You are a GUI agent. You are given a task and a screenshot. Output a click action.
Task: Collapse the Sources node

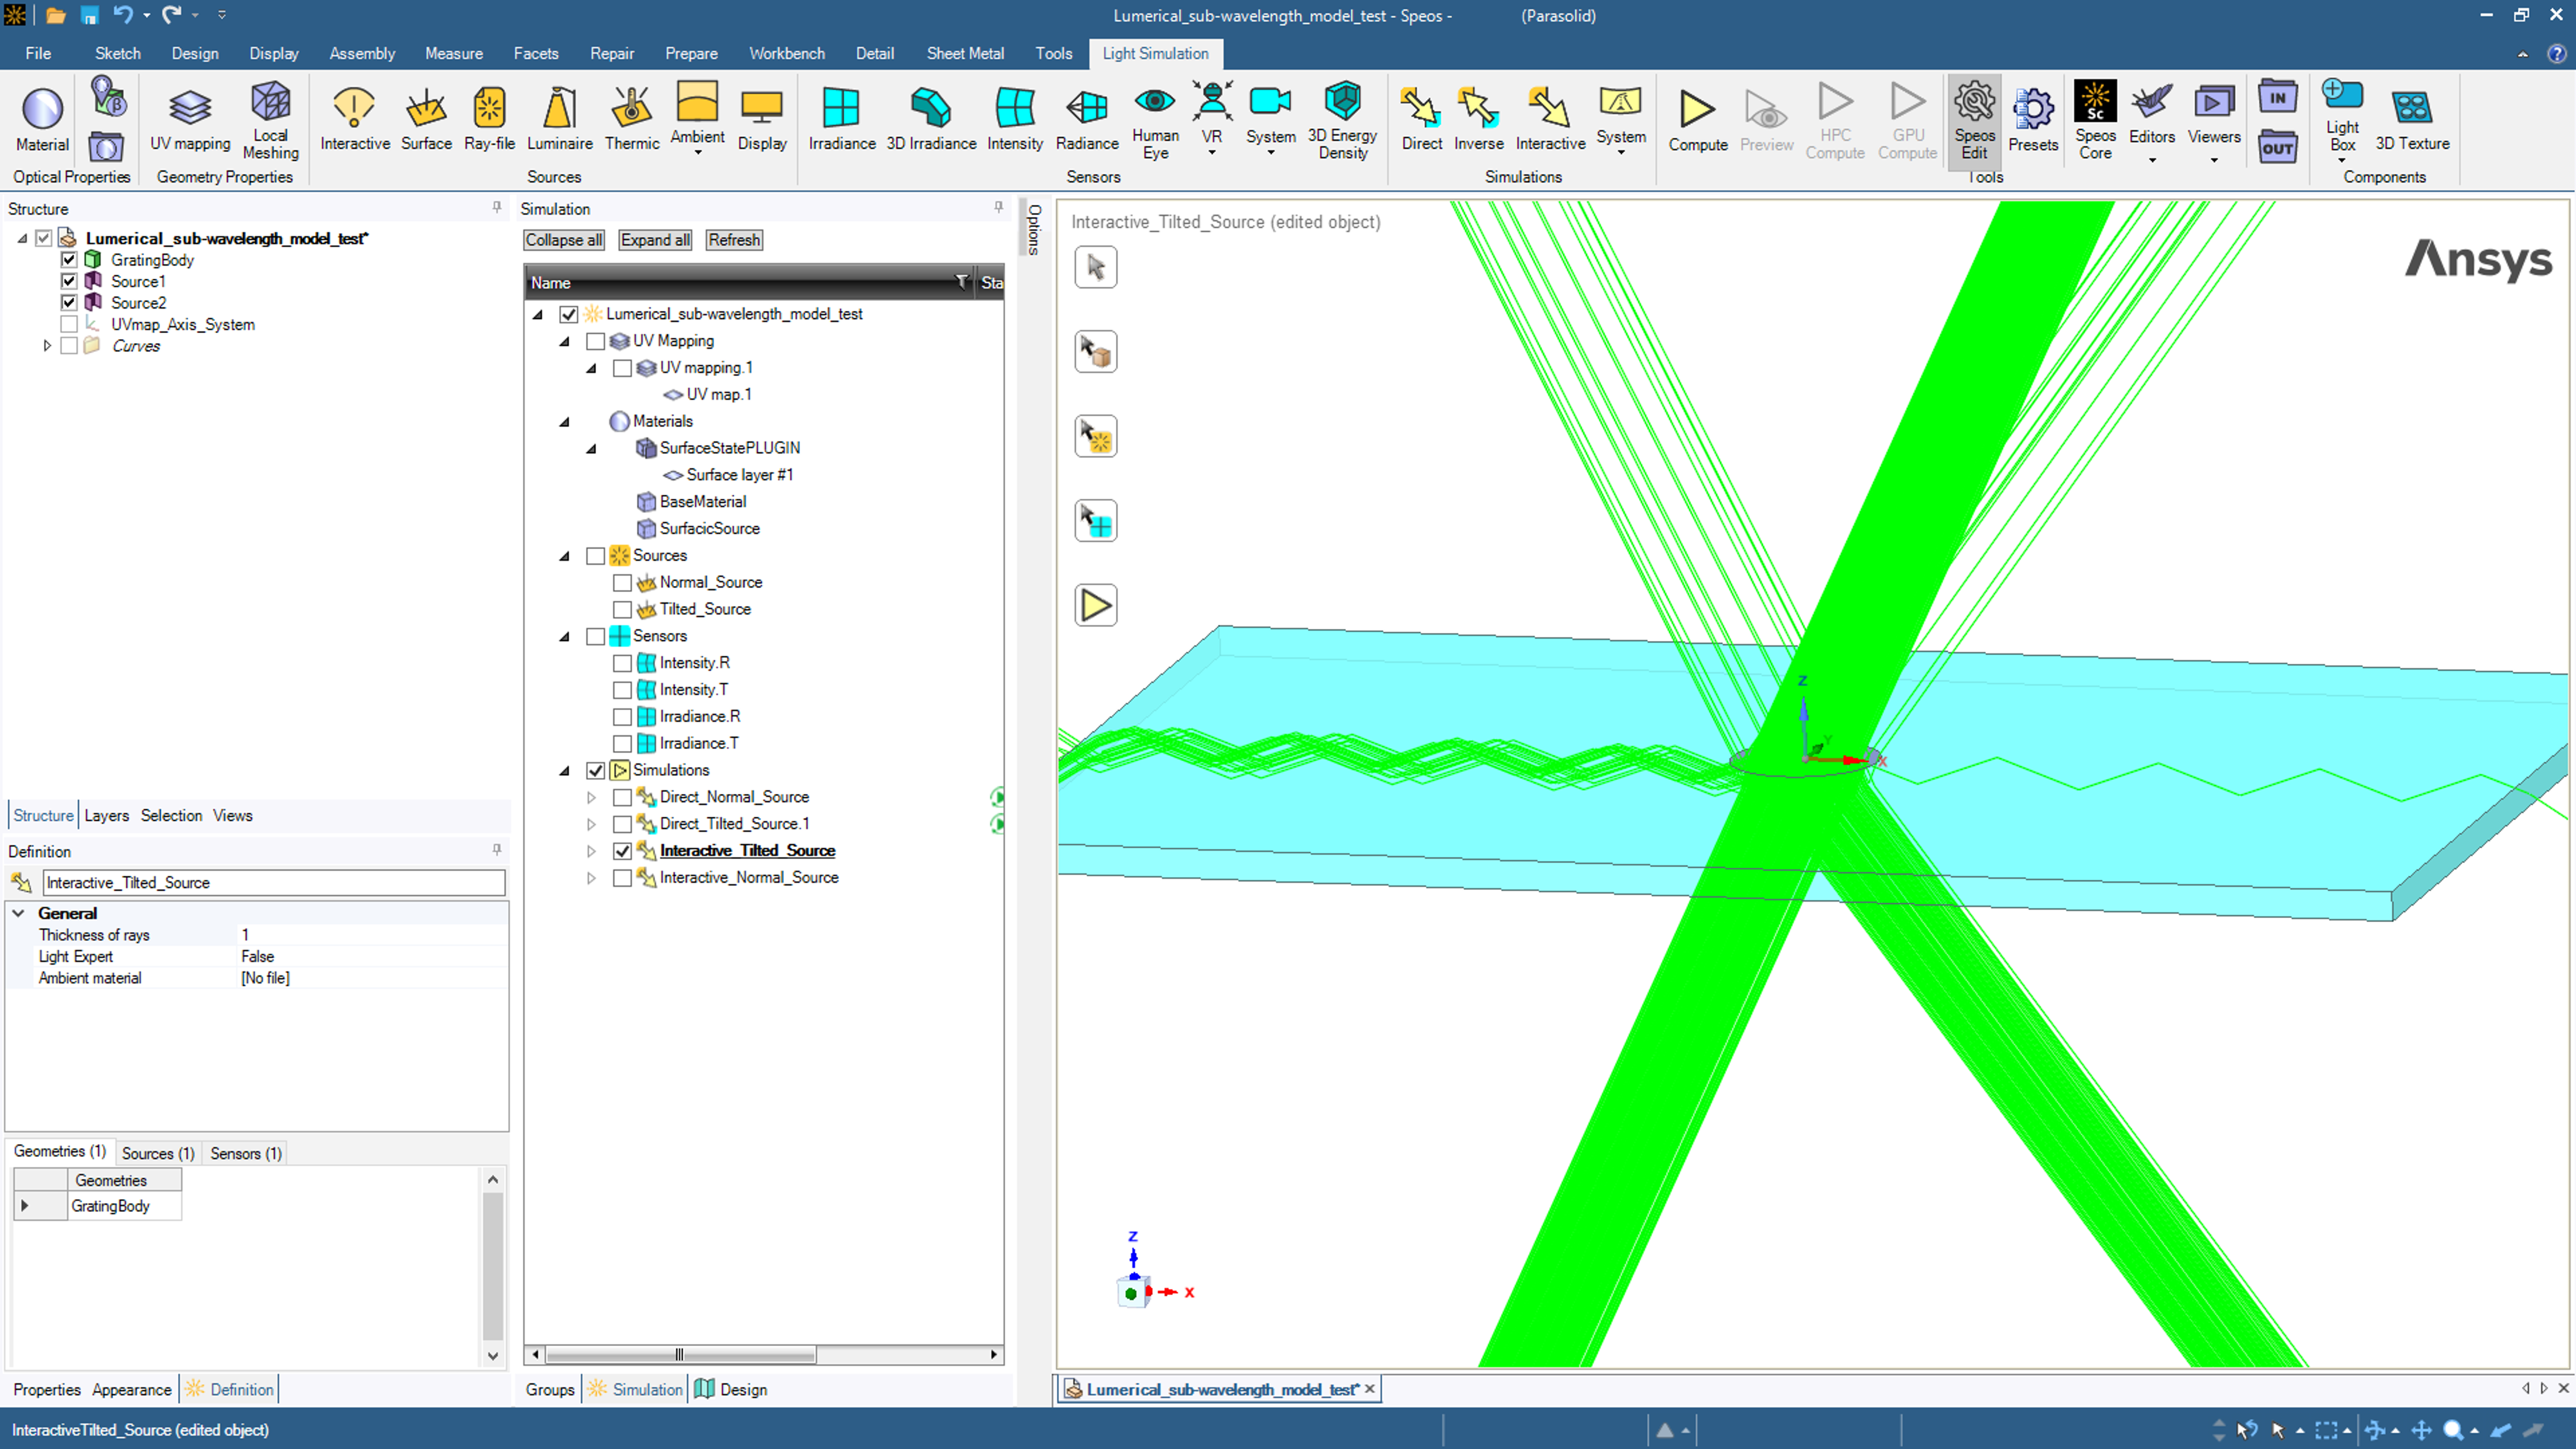coord(564,556)
